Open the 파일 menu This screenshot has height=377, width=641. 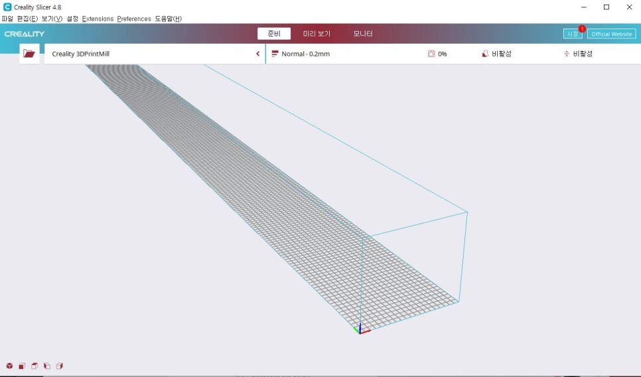(x=7, y=19)
